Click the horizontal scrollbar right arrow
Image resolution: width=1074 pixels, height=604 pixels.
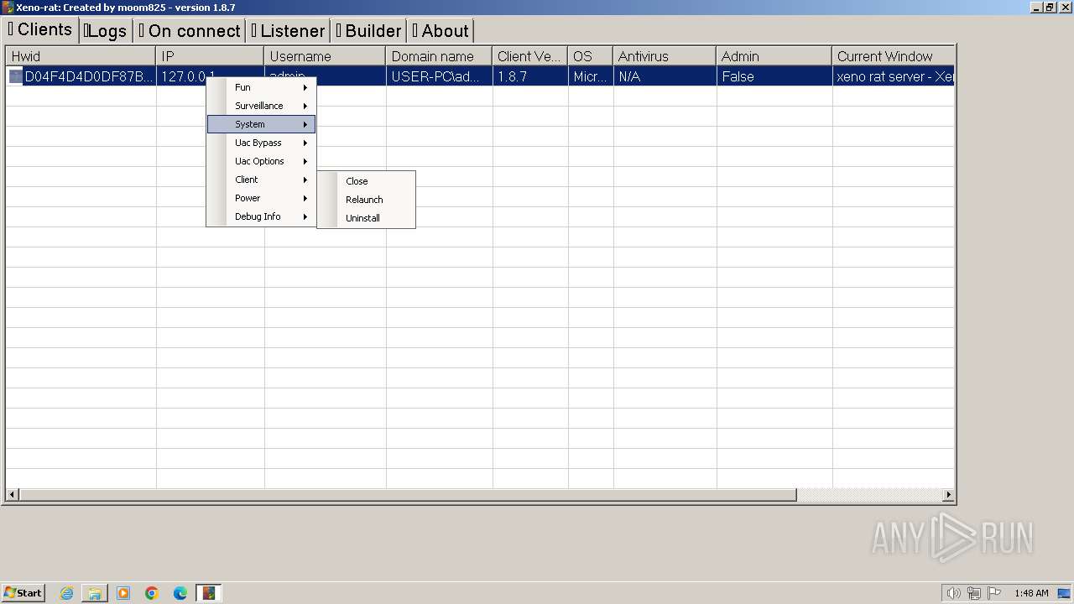pyautogui.click(x=948, y=495)
